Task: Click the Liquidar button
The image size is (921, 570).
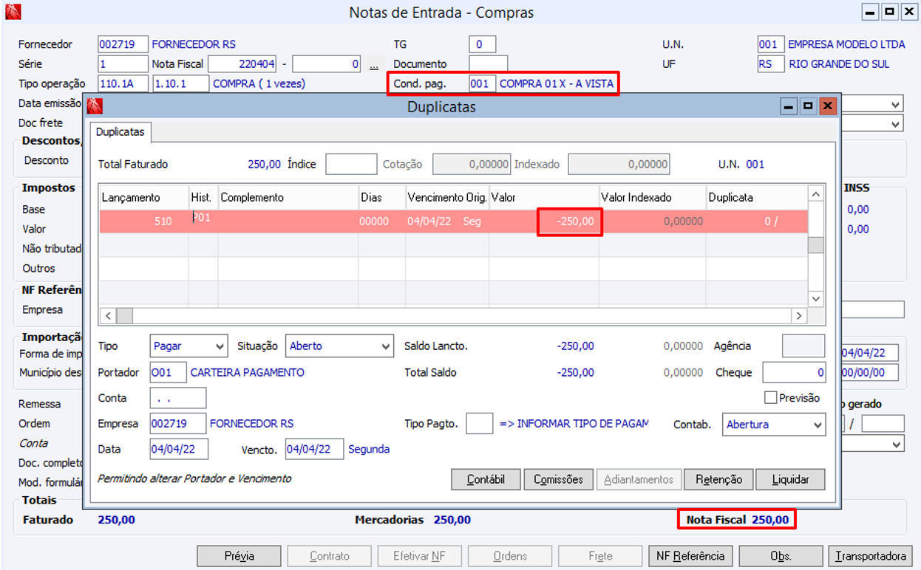Action: point(790,480)
